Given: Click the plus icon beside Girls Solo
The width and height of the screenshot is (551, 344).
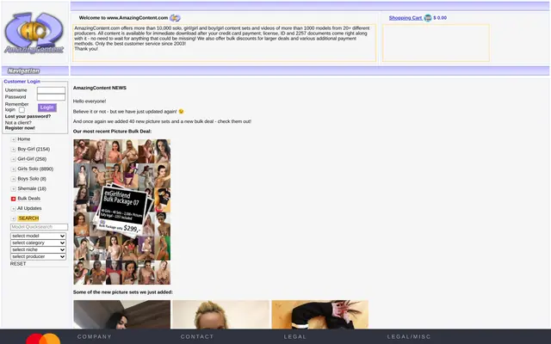Looking at the screenshot, I should click(14, 169).
